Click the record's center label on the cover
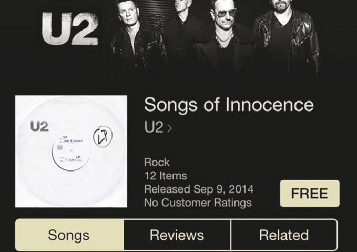Viewport: 357px width, 252px height. coord(71,152)
